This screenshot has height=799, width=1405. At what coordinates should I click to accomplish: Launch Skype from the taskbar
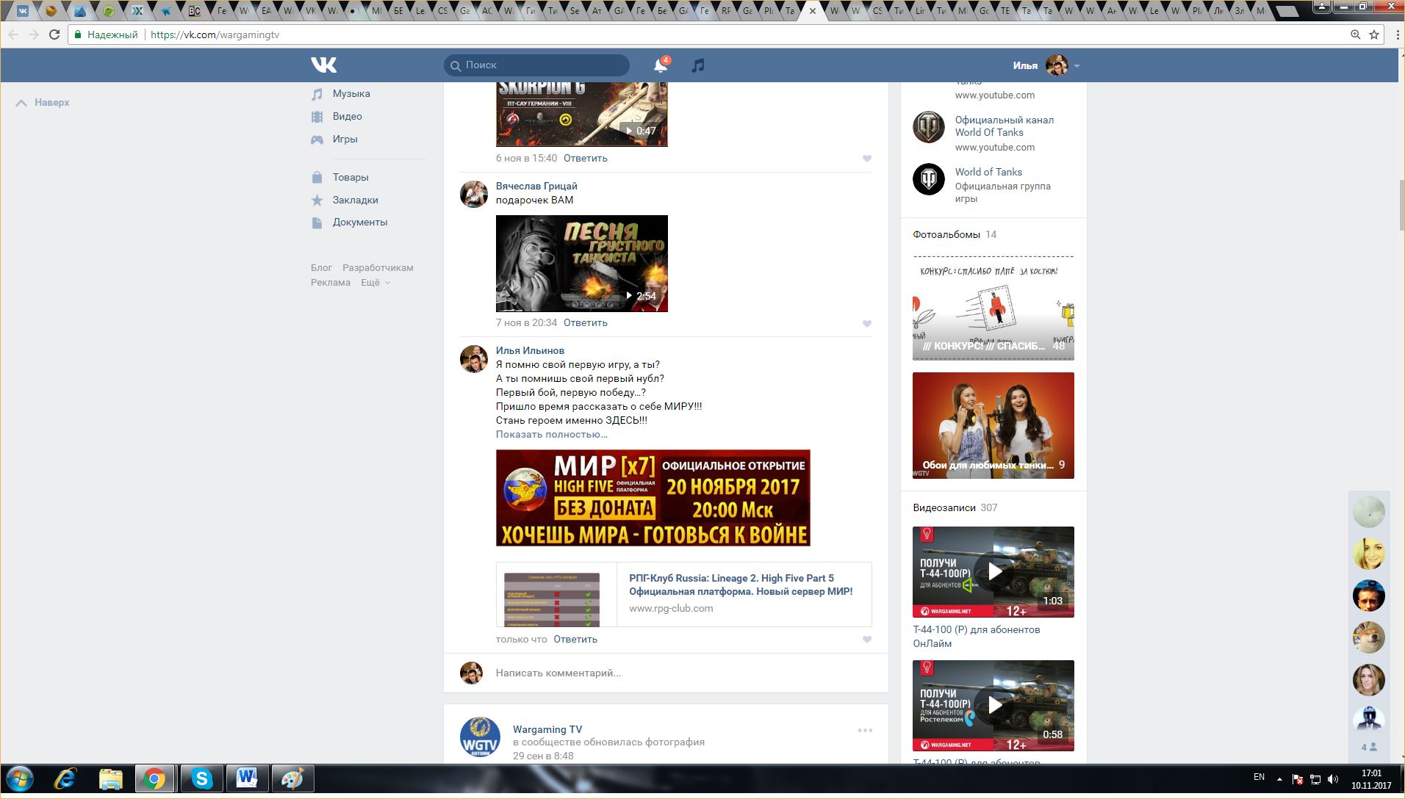(201, 778)
